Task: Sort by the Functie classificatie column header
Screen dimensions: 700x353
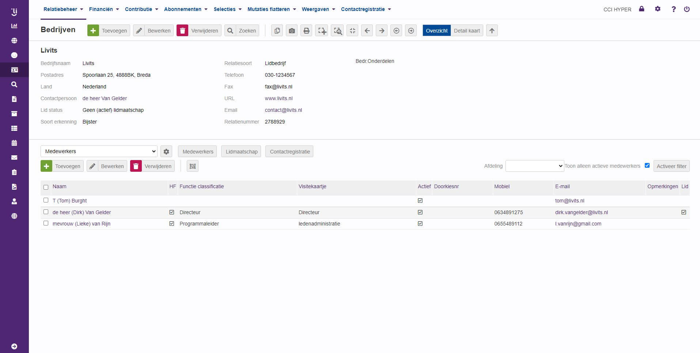Action: tap(202, 186)
